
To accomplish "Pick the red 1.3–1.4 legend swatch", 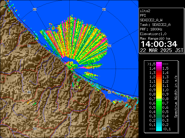I will coord(159,73).
